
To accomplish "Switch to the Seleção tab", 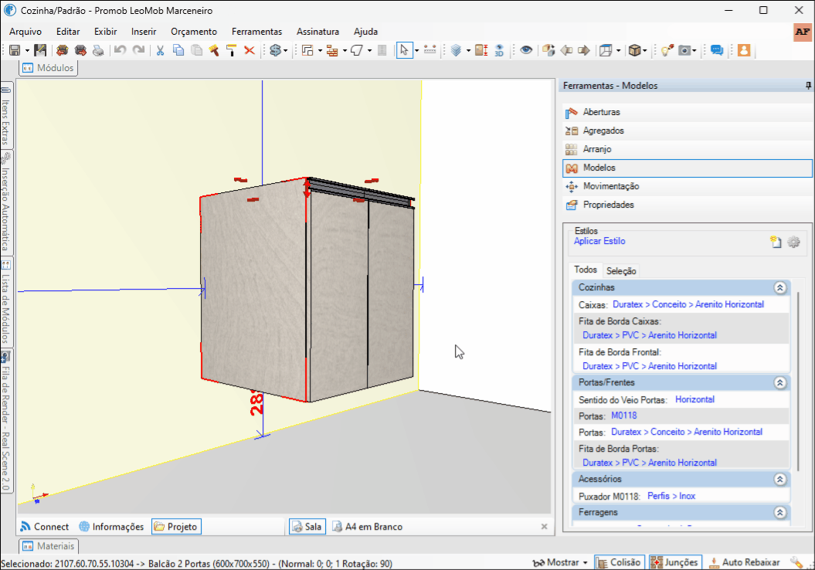I will click(621, 270).
